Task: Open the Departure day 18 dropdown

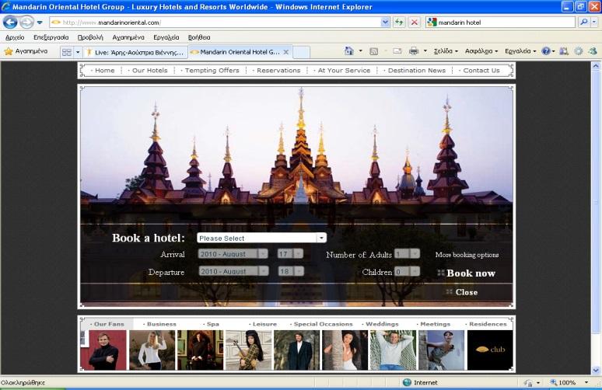Action: click(x=291, y=271)
